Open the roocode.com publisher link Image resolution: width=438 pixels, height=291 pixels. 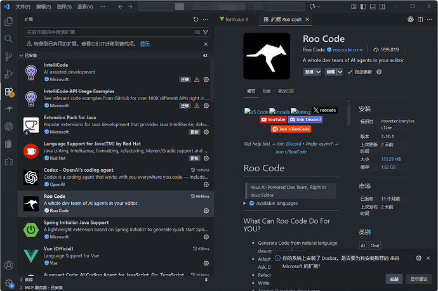[347, 49]
